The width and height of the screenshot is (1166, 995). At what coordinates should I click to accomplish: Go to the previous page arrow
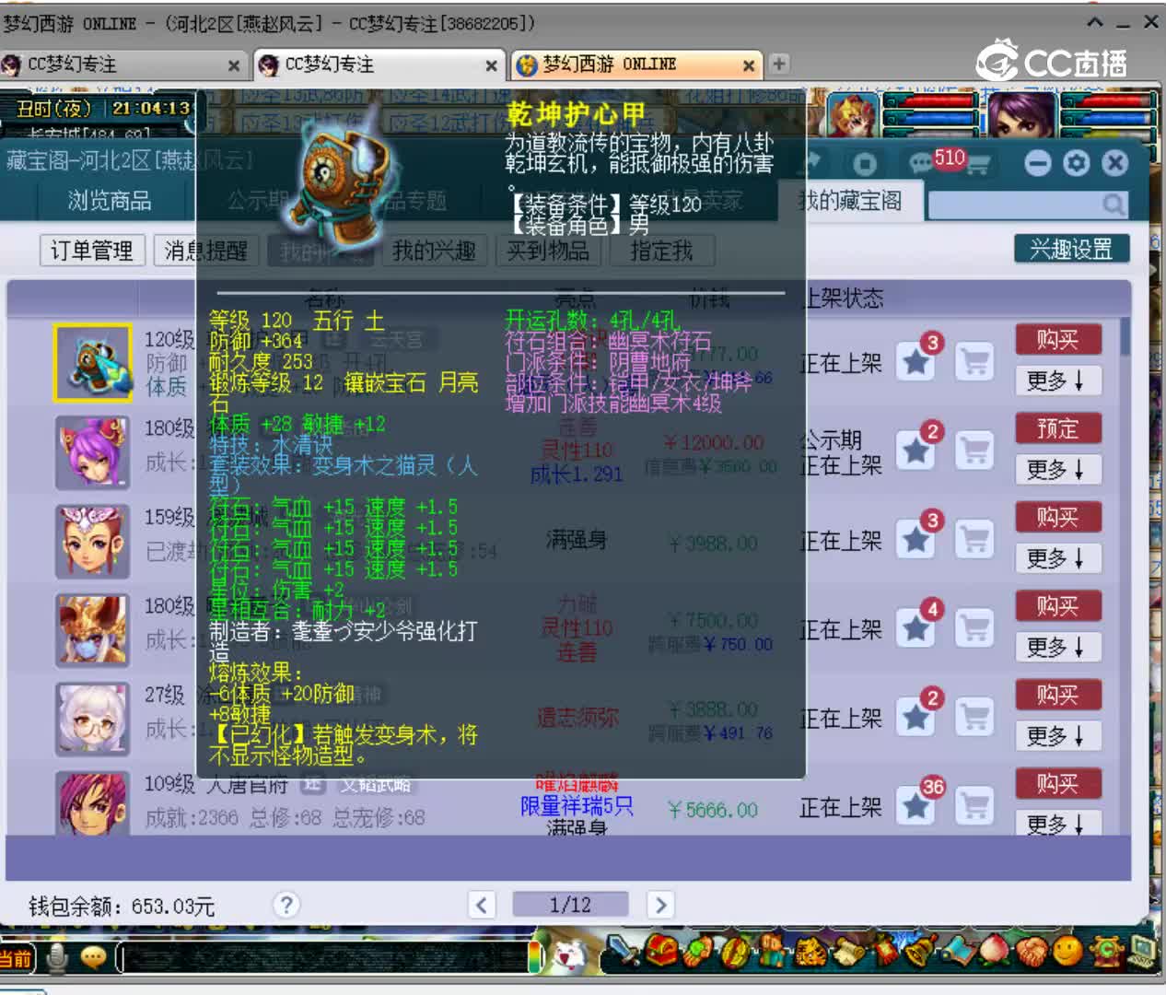coord(481,905)
